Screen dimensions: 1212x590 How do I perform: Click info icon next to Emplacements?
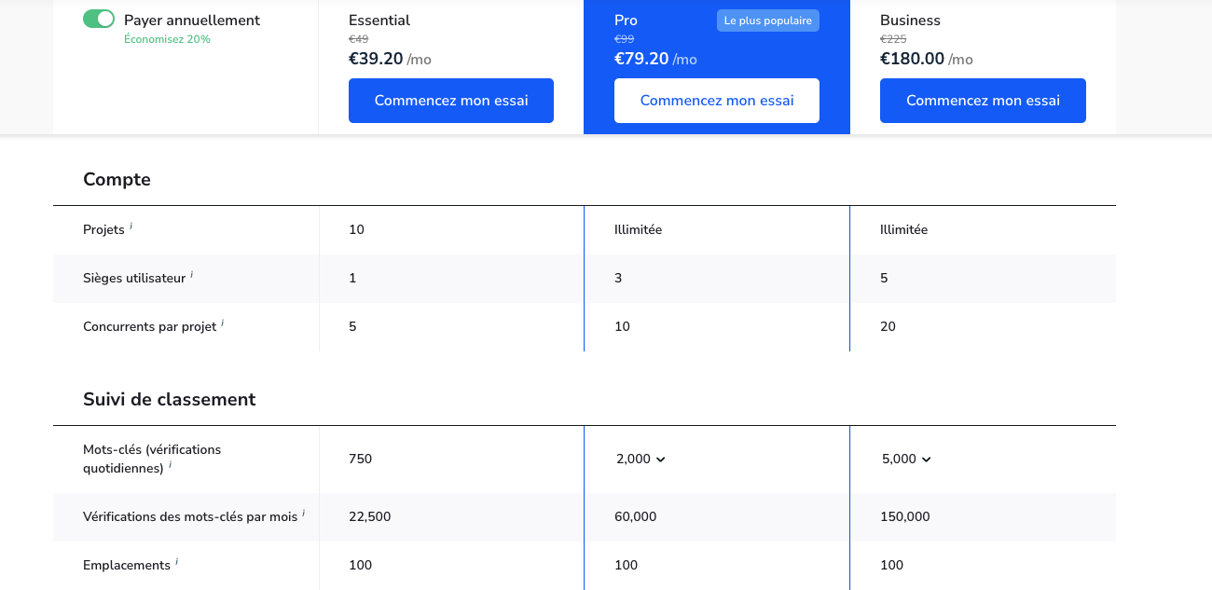click(x=177, y=562)
